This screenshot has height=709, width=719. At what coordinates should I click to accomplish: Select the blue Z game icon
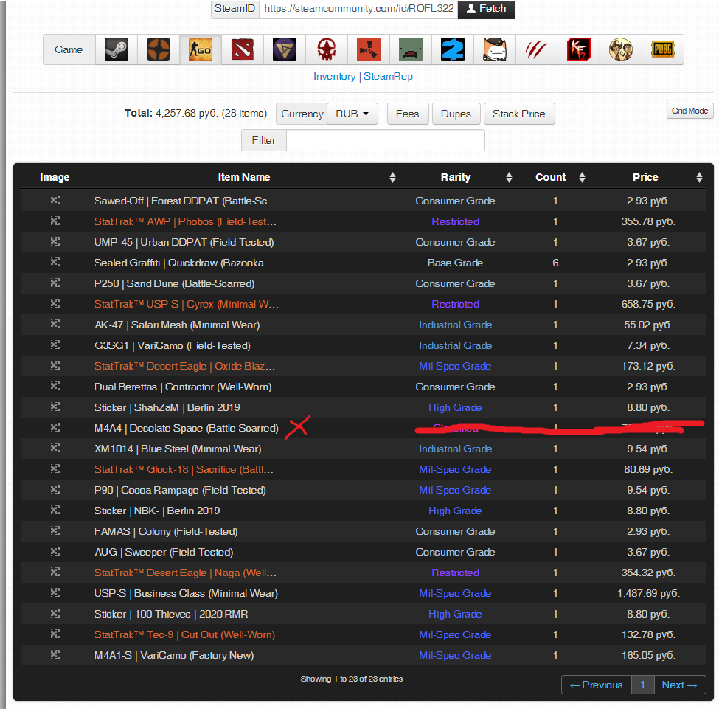pyautogui.click(x=453, y=49)
